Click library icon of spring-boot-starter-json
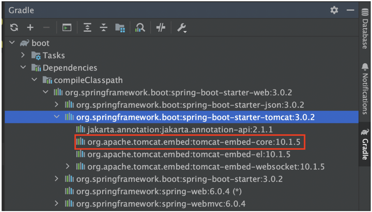This screenshot has height=212, width=372. (69, 104)
